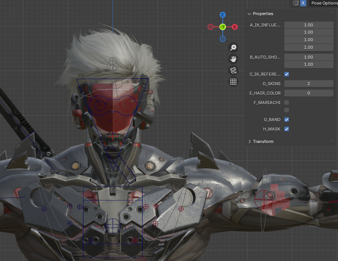Click the negative Z axis gizmo circle
The height and width of the screenshot is (261, 338).
pos(223,39)
